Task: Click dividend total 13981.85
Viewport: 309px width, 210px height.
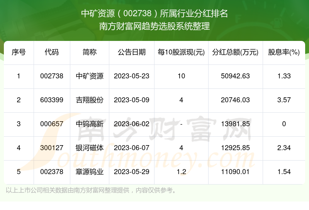Action: tap(235, 124)
